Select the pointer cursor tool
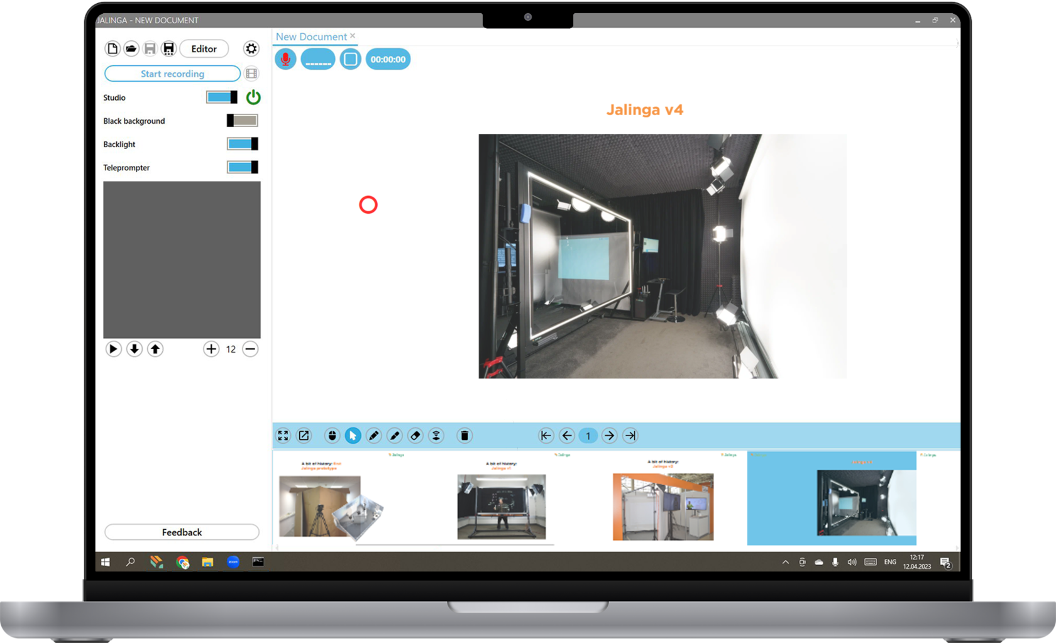The image size is (1056, 643). click(353, 436)
